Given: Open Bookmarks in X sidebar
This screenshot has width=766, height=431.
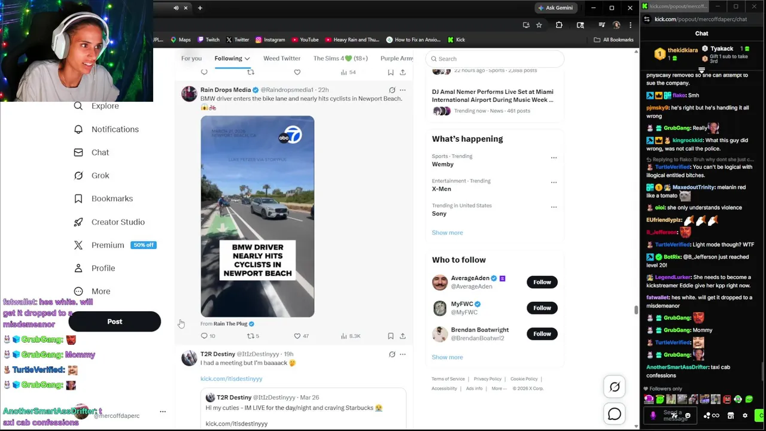Looking at the screenshot, I should tap(103, 199).
